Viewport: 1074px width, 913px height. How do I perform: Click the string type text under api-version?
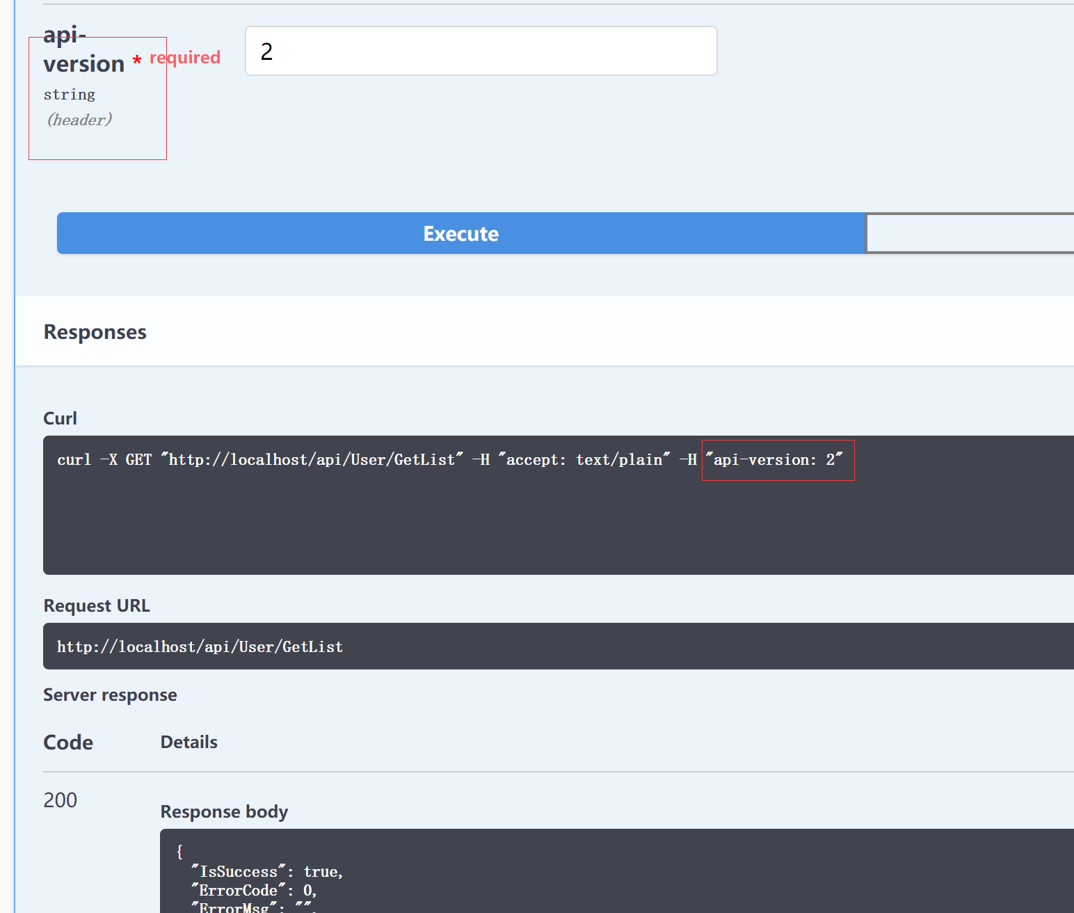[x=70, y=95]
